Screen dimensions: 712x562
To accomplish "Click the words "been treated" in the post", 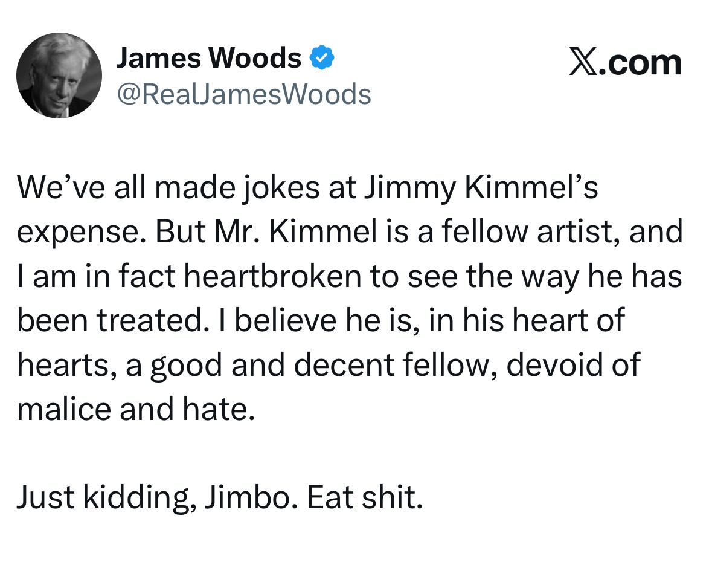I will tap(113, 320).
